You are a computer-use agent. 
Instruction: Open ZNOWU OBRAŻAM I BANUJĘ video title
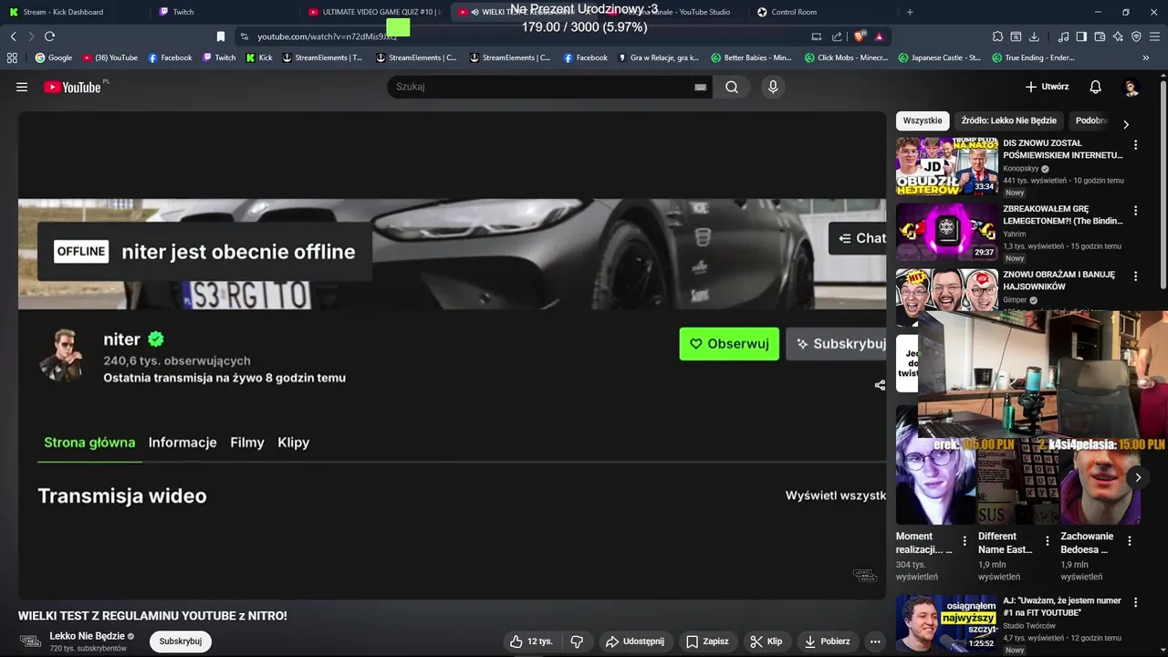(1058, 280)
